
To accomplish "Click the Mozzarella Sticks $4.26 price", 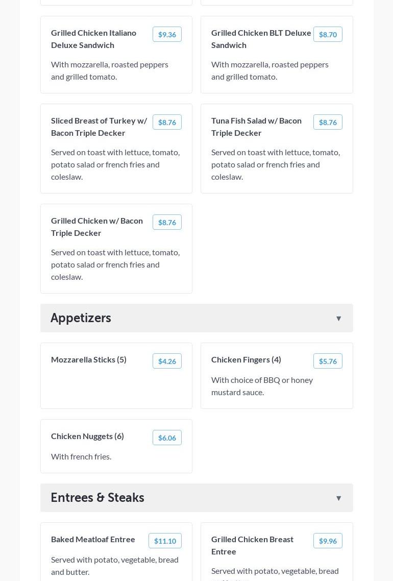I will pyautogui.click(x=167, y=361).
